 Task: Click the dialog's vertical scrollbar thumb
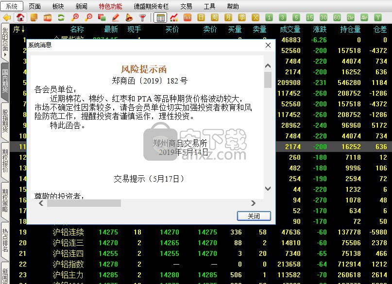(268, 80)
